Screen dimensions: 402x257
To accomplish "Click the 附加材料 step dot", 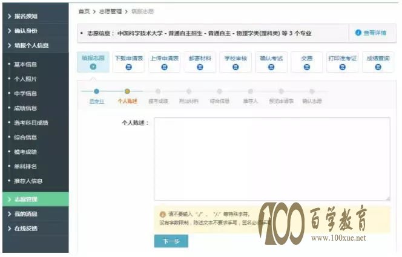I will (x=189, y=91).
